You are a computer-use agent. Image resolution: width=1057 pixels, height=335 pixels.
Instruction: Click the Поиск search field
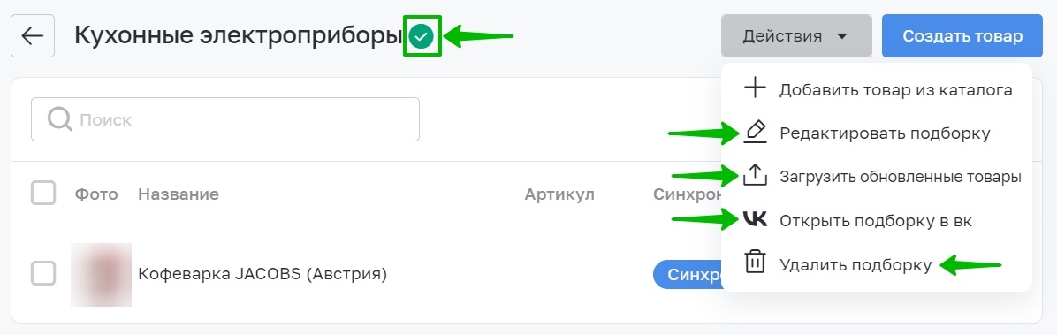(225, 119)
